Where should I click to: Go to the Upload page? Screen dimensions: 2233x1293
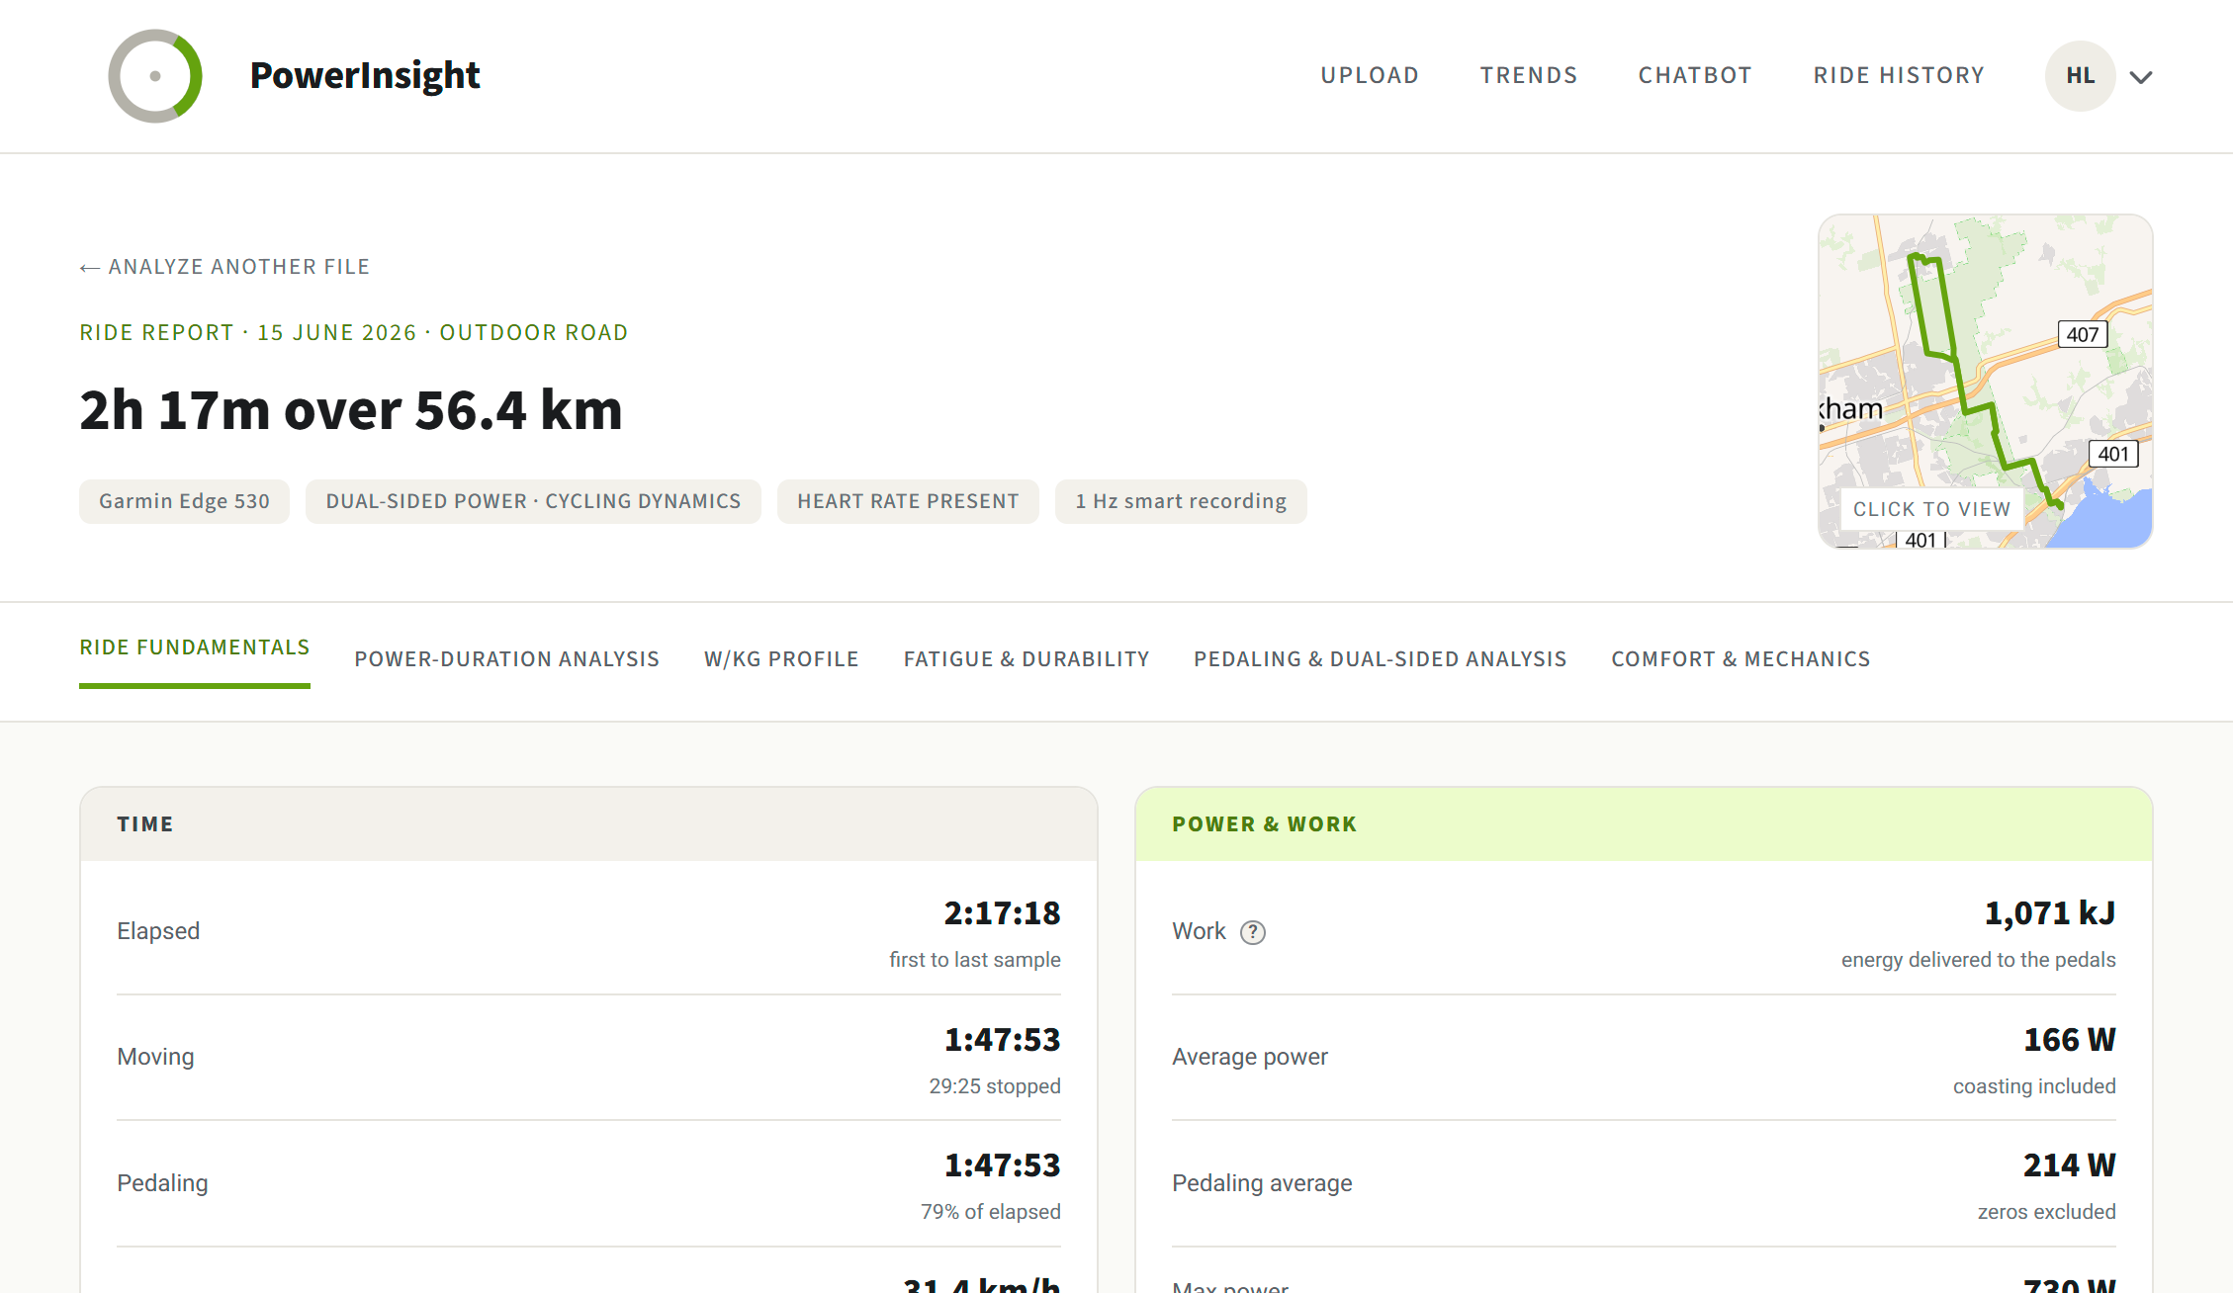[1370, 76]
